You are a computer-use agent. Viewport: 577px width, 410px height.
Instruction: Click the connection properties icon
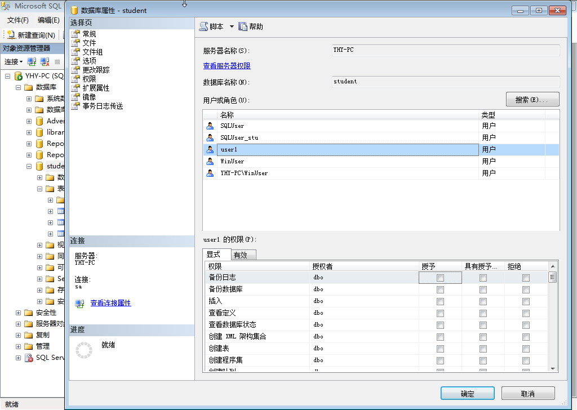(79, 304)
